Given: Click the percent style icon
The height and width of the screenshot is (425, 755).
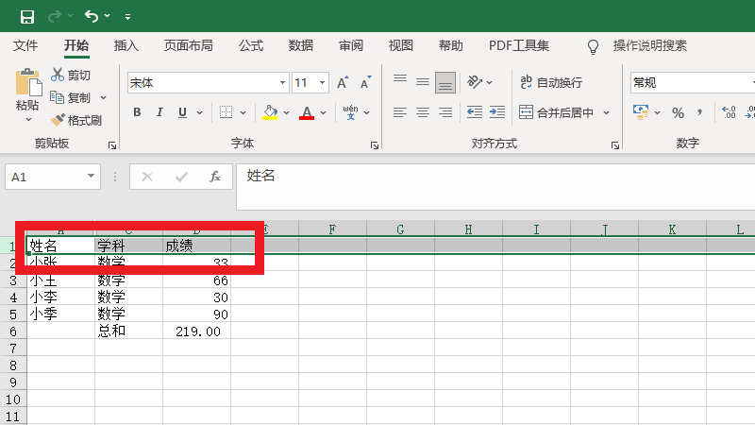Looking at the screenshot, I should 678,112.
